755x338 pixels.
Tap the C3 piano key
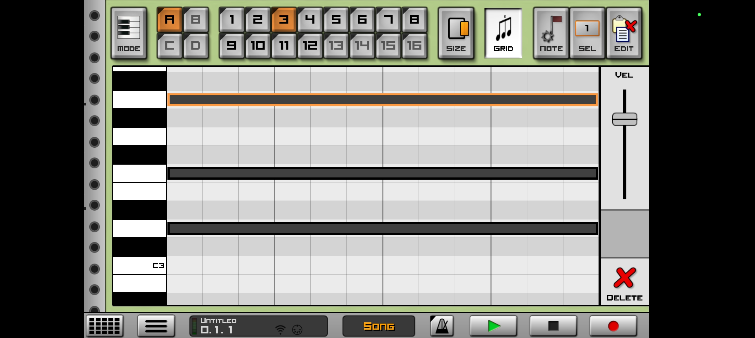(140, 265)
